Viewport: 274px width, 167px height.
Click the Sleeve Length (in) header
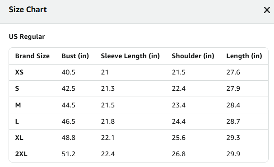coord(130,56)
